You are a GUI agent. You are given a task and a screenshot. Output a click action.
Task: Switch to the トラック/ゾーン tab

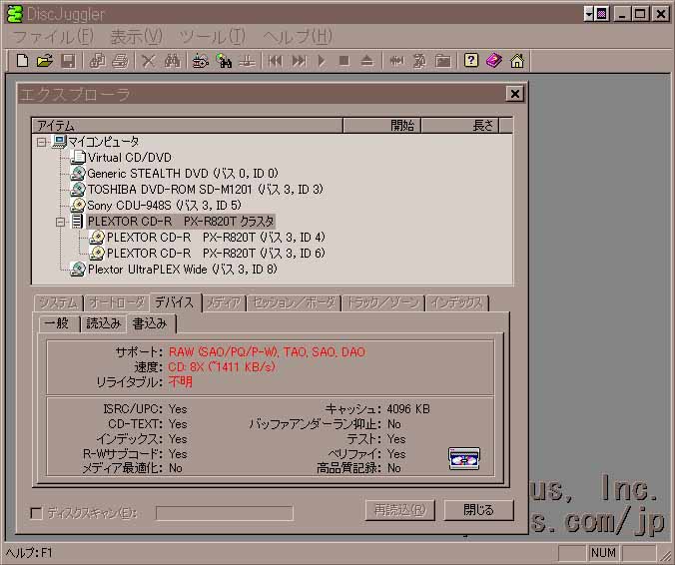point(383,302)
